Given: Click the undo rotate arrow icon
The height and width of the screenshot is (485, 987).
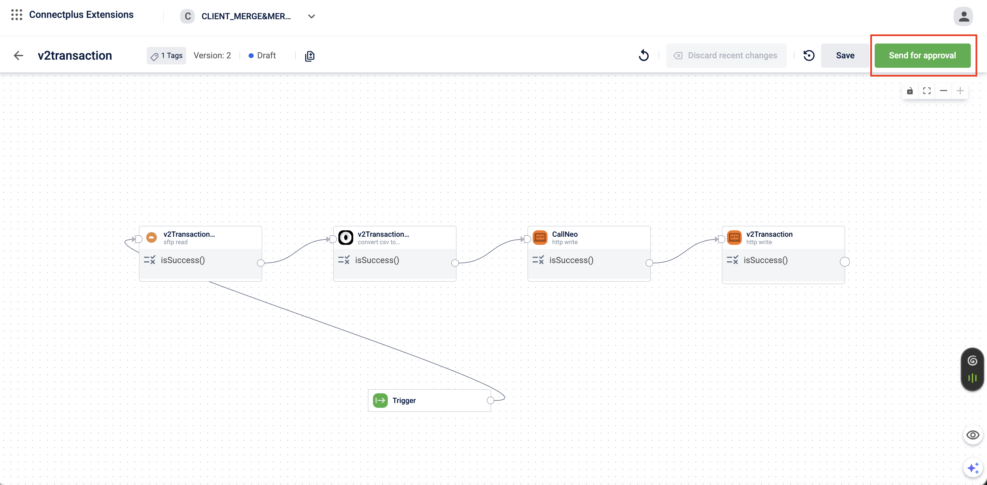Looking at the screenshot, I should tap(644, 56).
